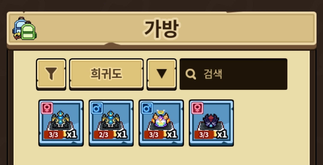Screen dimensions: 323x165
Task: Click female symbol on dark purple item card
Action: click(x=198, y=108)
